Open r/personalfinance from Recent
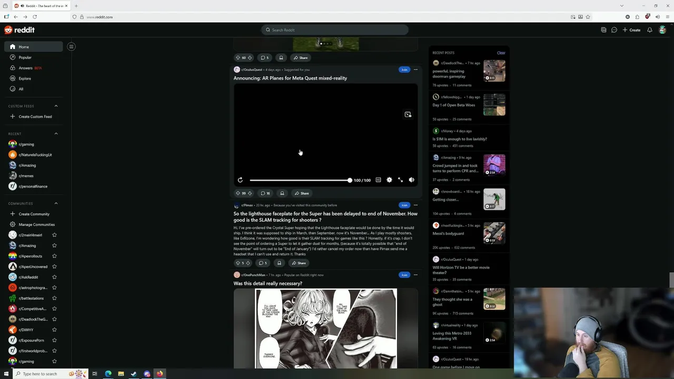674x379 pixels. 33,186
